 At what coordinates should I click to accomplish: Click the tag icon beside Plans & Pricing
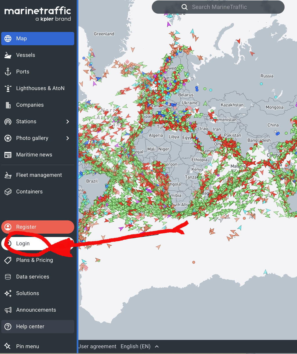8,260
